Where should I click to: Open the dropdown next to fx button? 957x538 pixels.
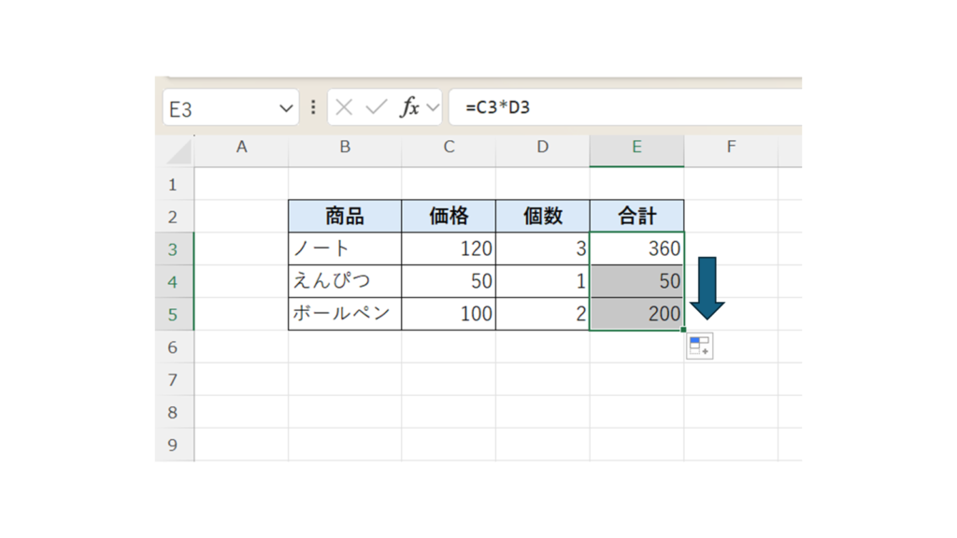pos(433,107)
